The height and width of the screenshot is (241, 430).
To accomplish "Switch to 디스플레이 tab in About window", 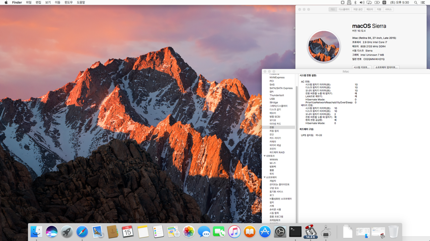I will [344, 9].
